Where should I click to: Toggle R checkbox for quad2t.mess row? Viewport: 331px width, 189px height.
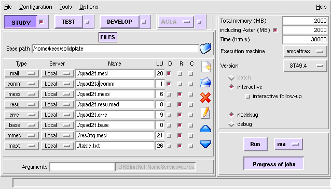(180, 94)
